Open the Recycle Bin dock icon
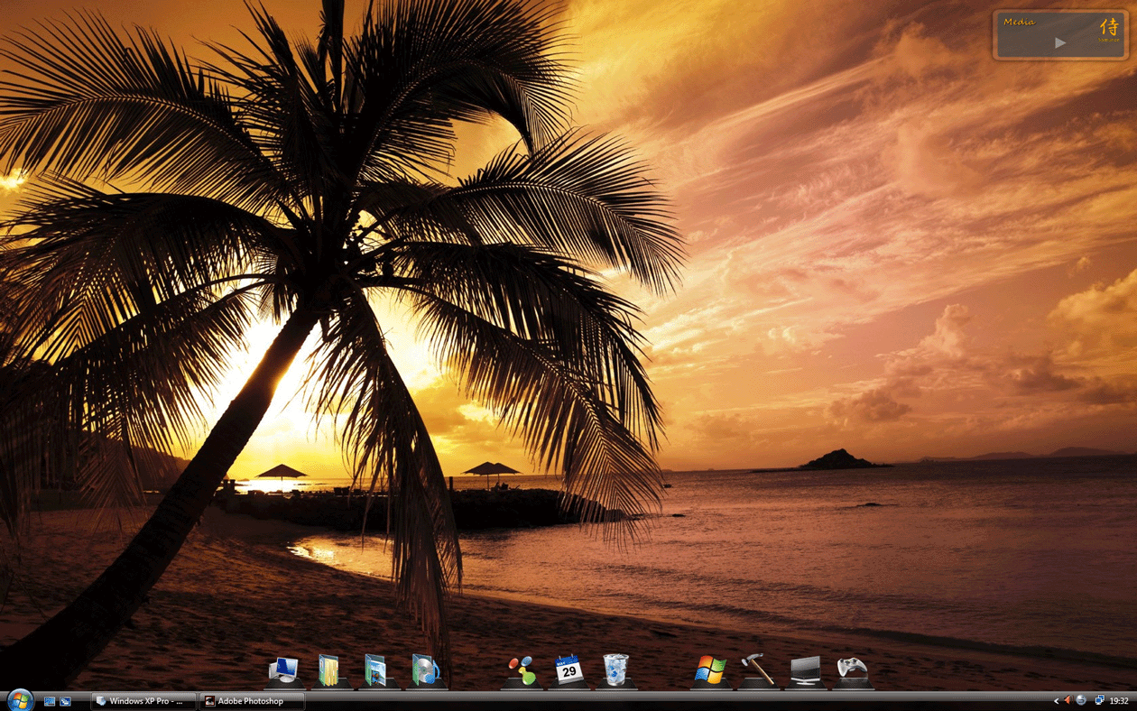The image size is (1137, 711). [615, 670]
